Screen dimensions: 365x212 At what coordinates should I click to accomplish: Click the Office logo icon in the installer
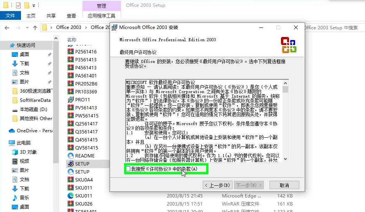(x=289, y=45)
